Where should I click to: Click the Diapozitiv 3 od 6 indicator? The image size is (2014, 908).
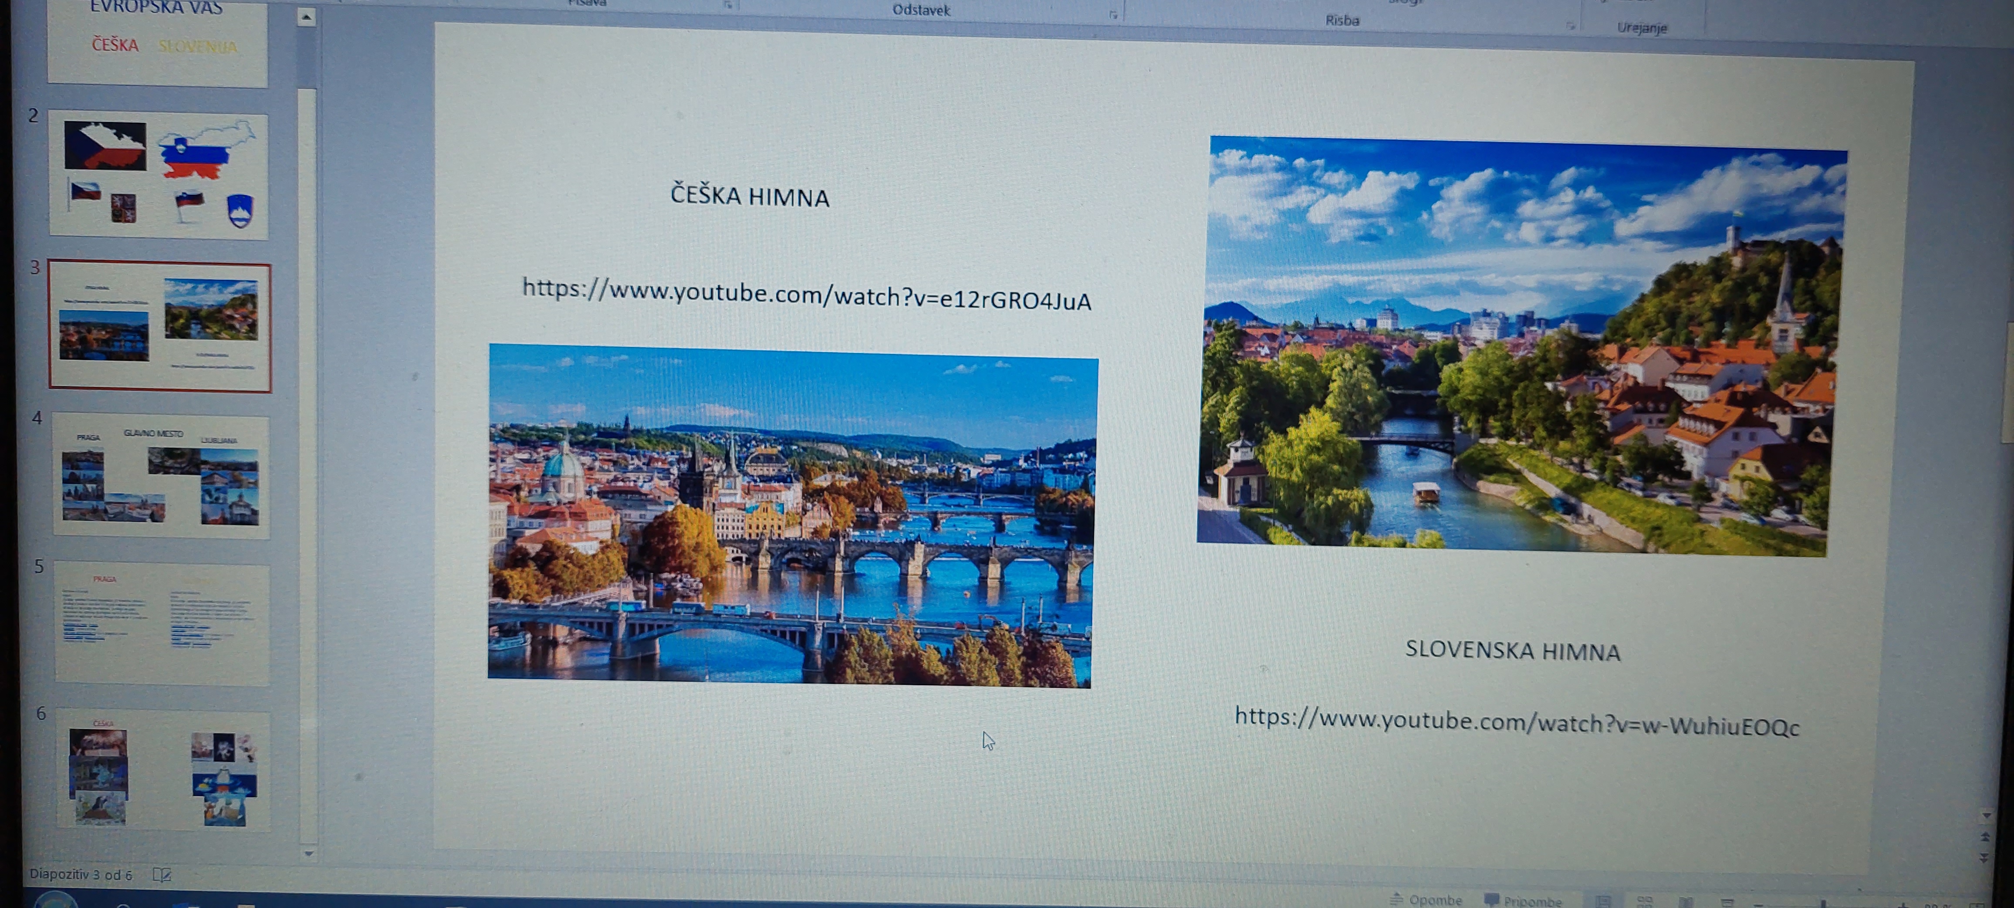click(81, 874)
